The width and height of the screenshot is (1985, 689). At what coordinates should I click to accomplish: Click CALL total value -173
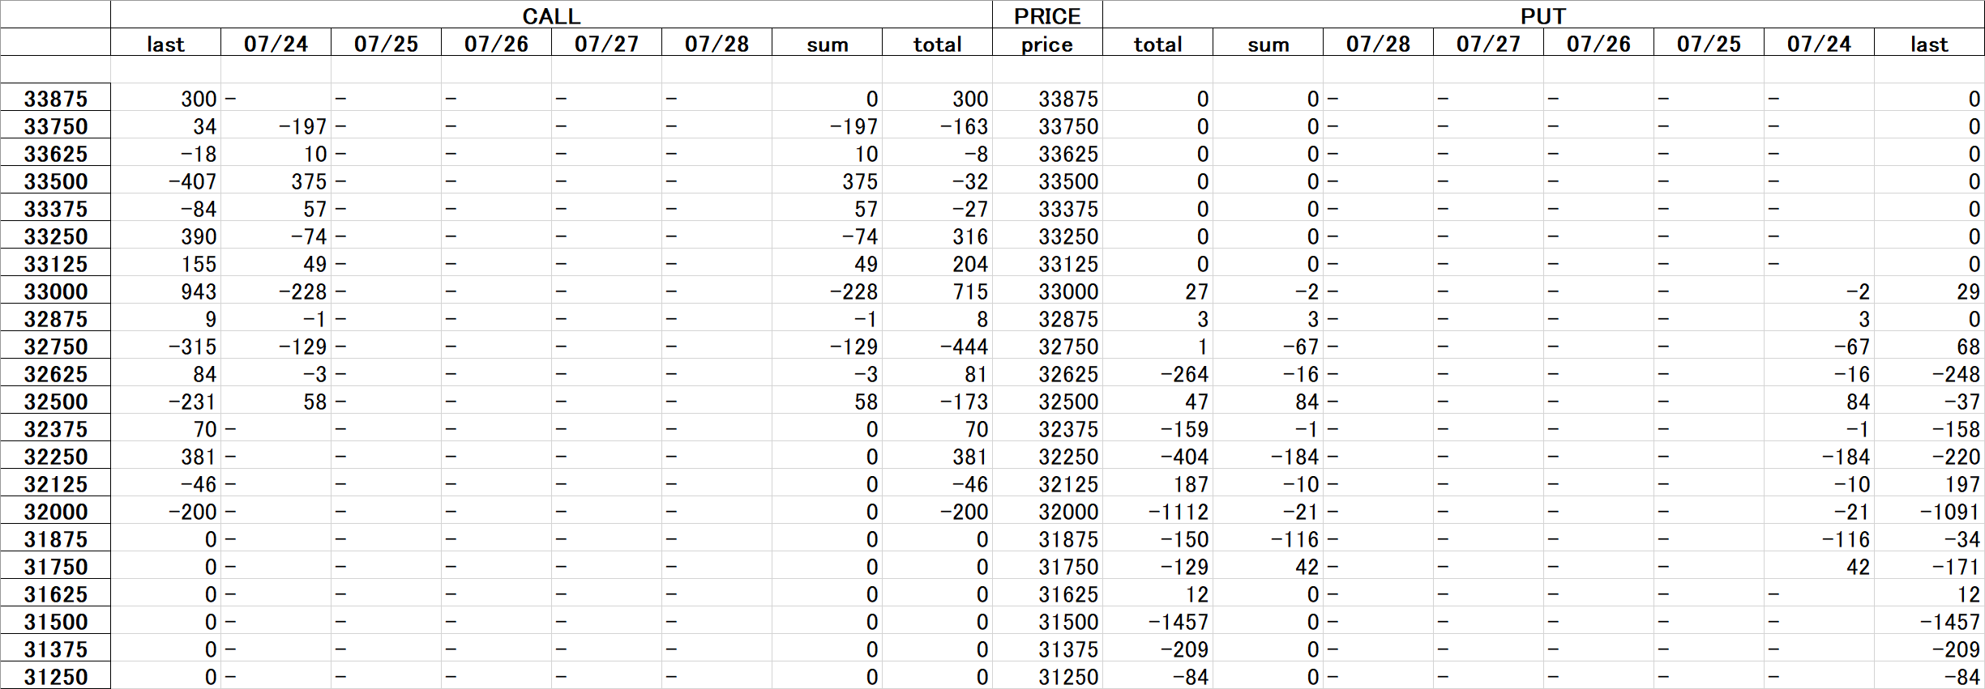pos(964,401)
